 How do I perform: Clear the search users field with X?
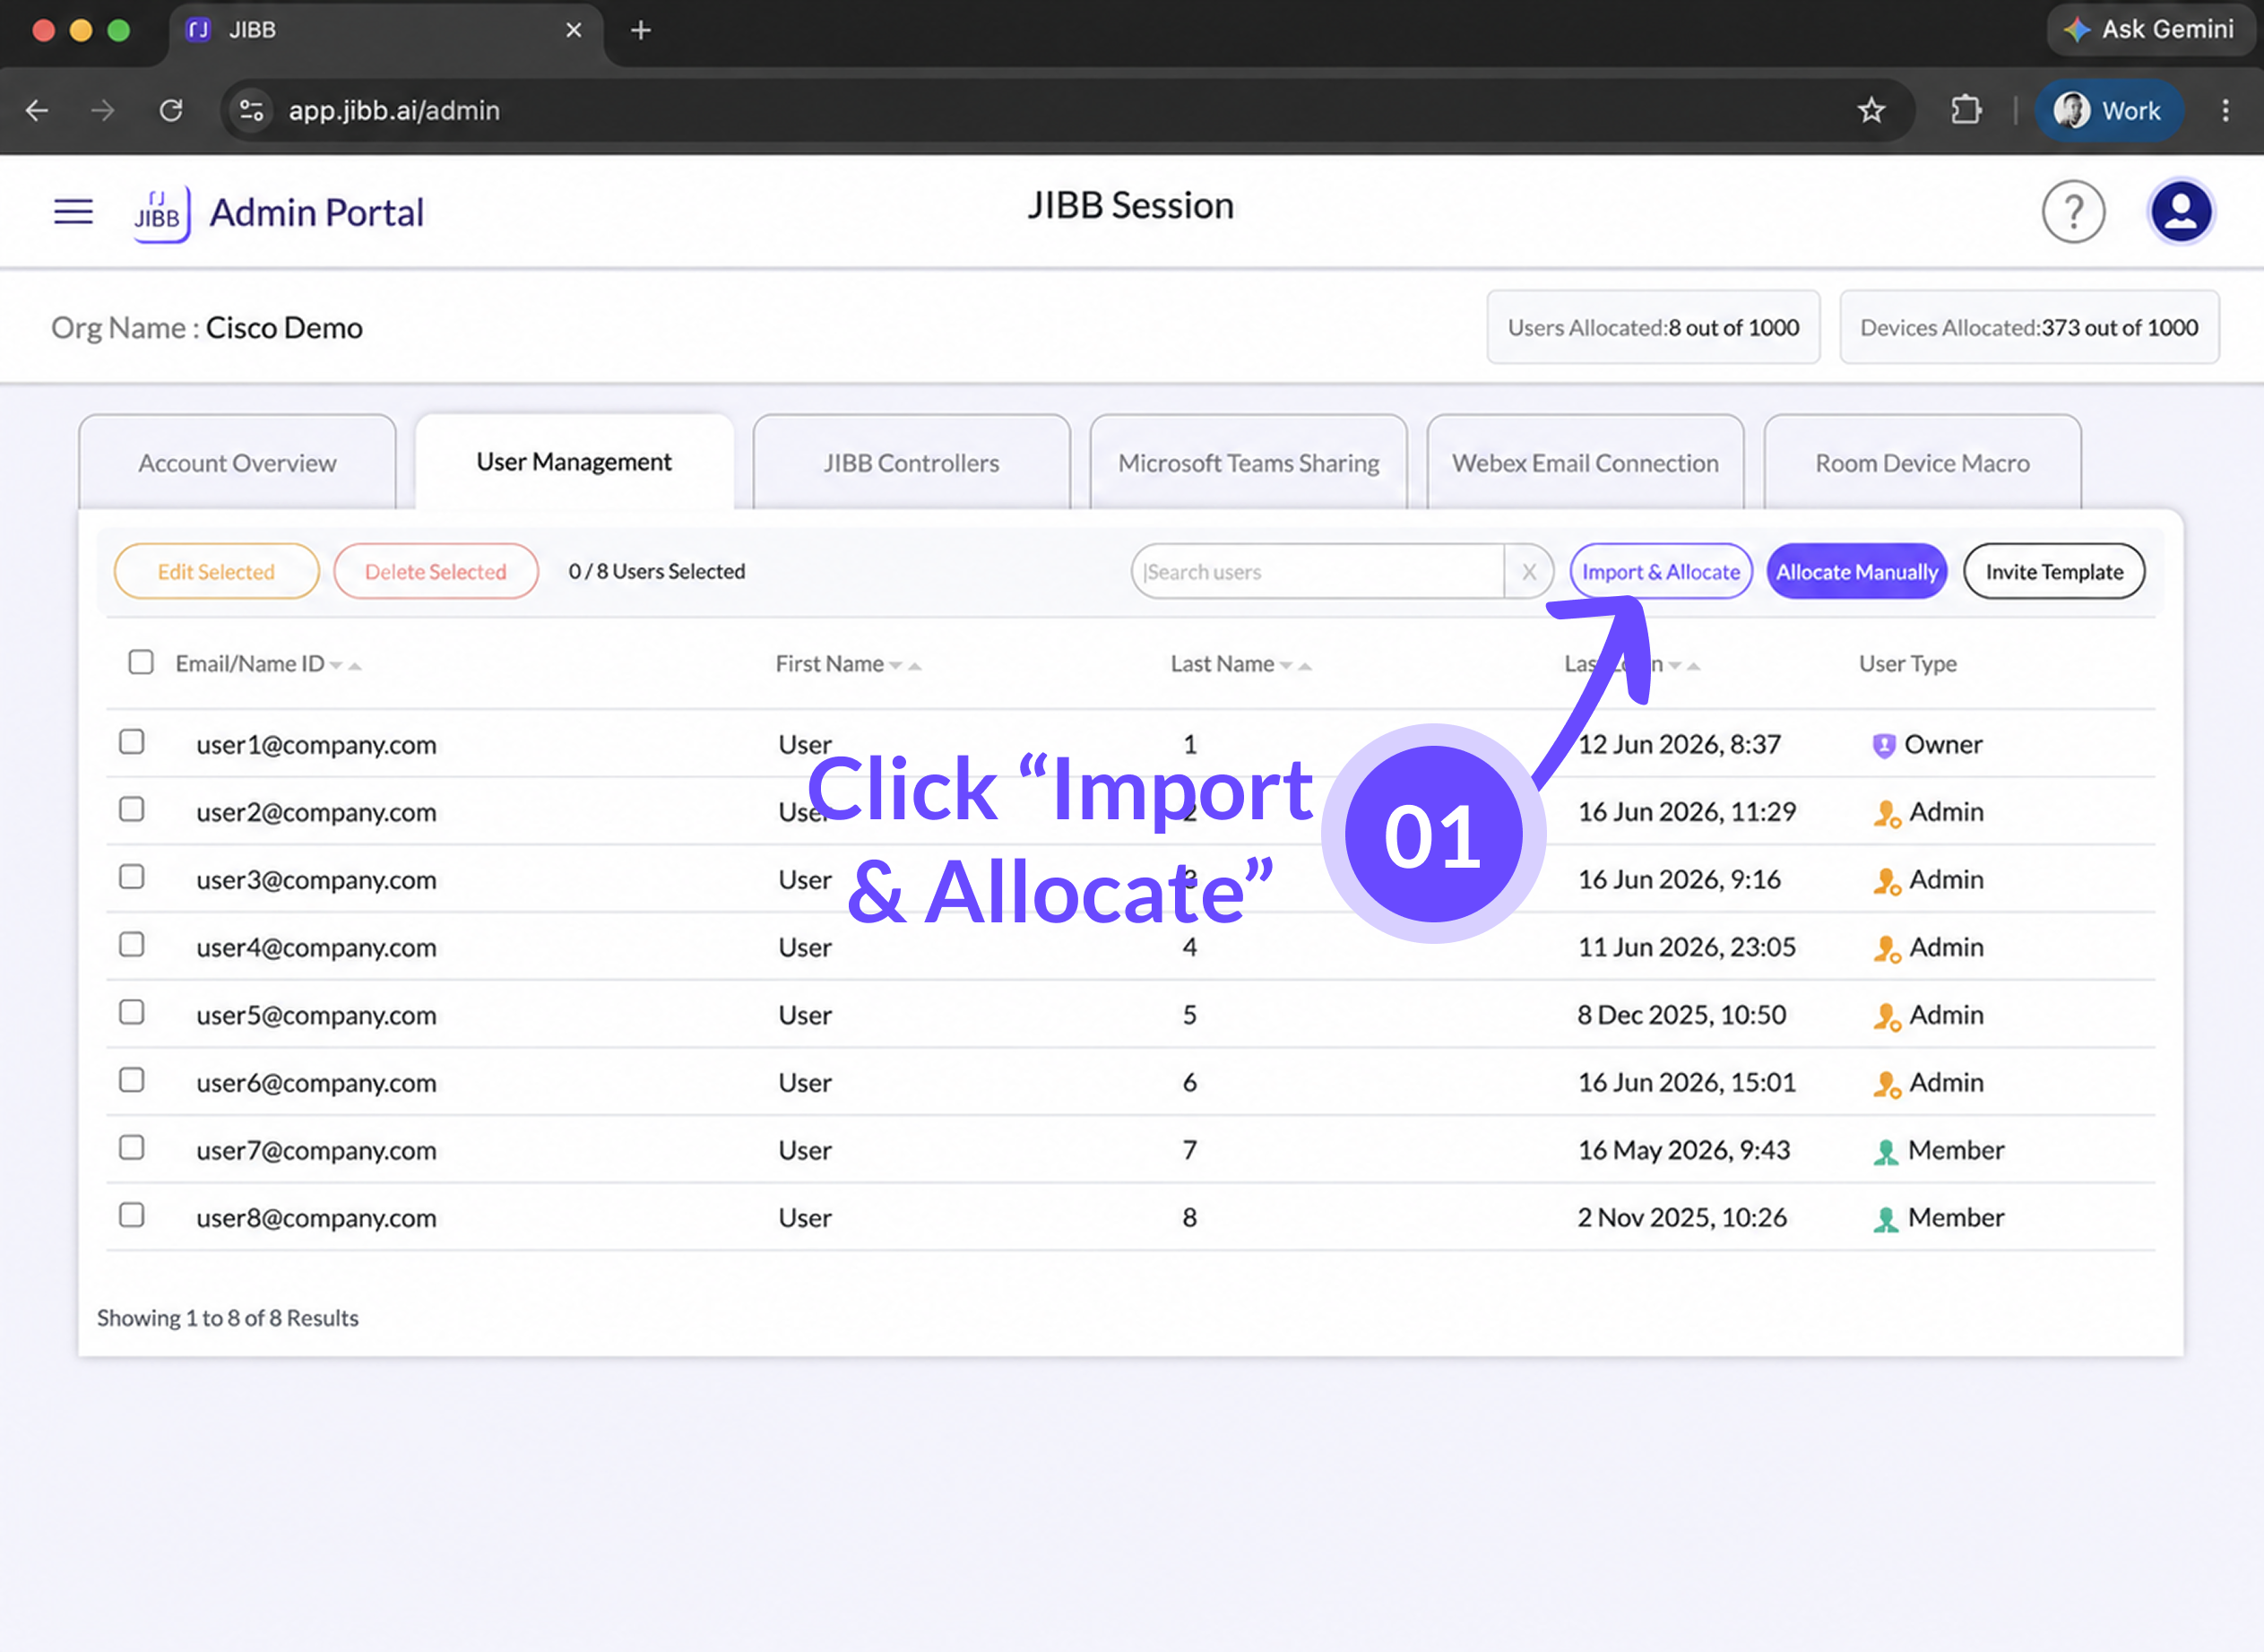tap(1528, 572)
